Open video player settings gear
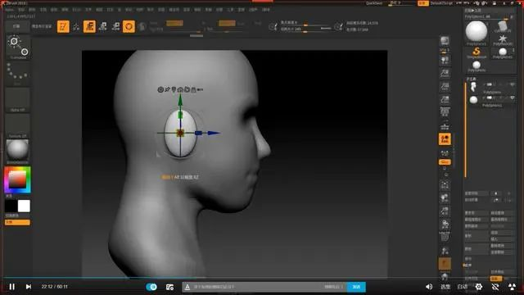The width and height of the screenshot is (524, 295). 479,287
